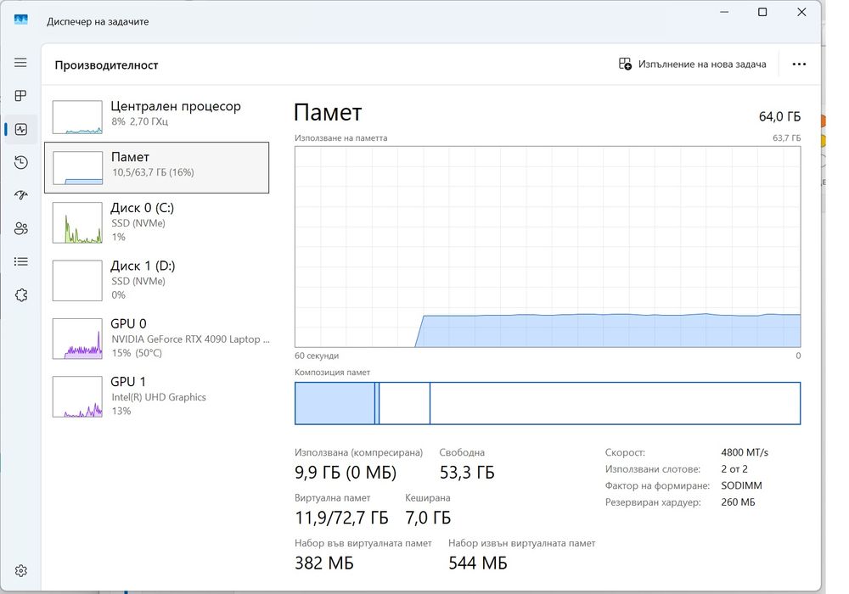Click the memory usage graph
This screenshot has height=594, width=849.
pyautogui.click(x=548, y=246)
